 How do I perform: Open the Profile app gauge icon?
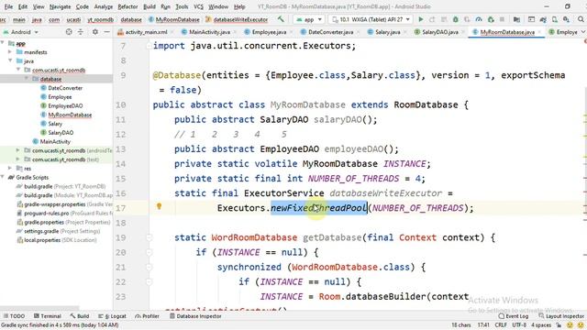479,19
